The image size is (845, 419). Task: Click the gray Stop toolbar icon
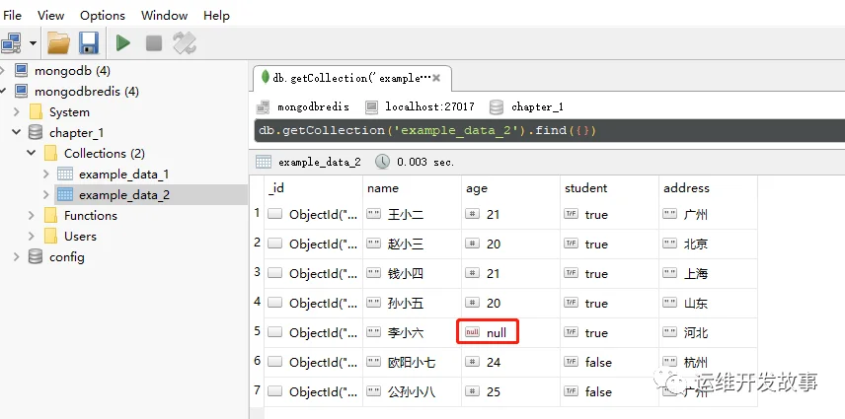click(x=154, y=43)
